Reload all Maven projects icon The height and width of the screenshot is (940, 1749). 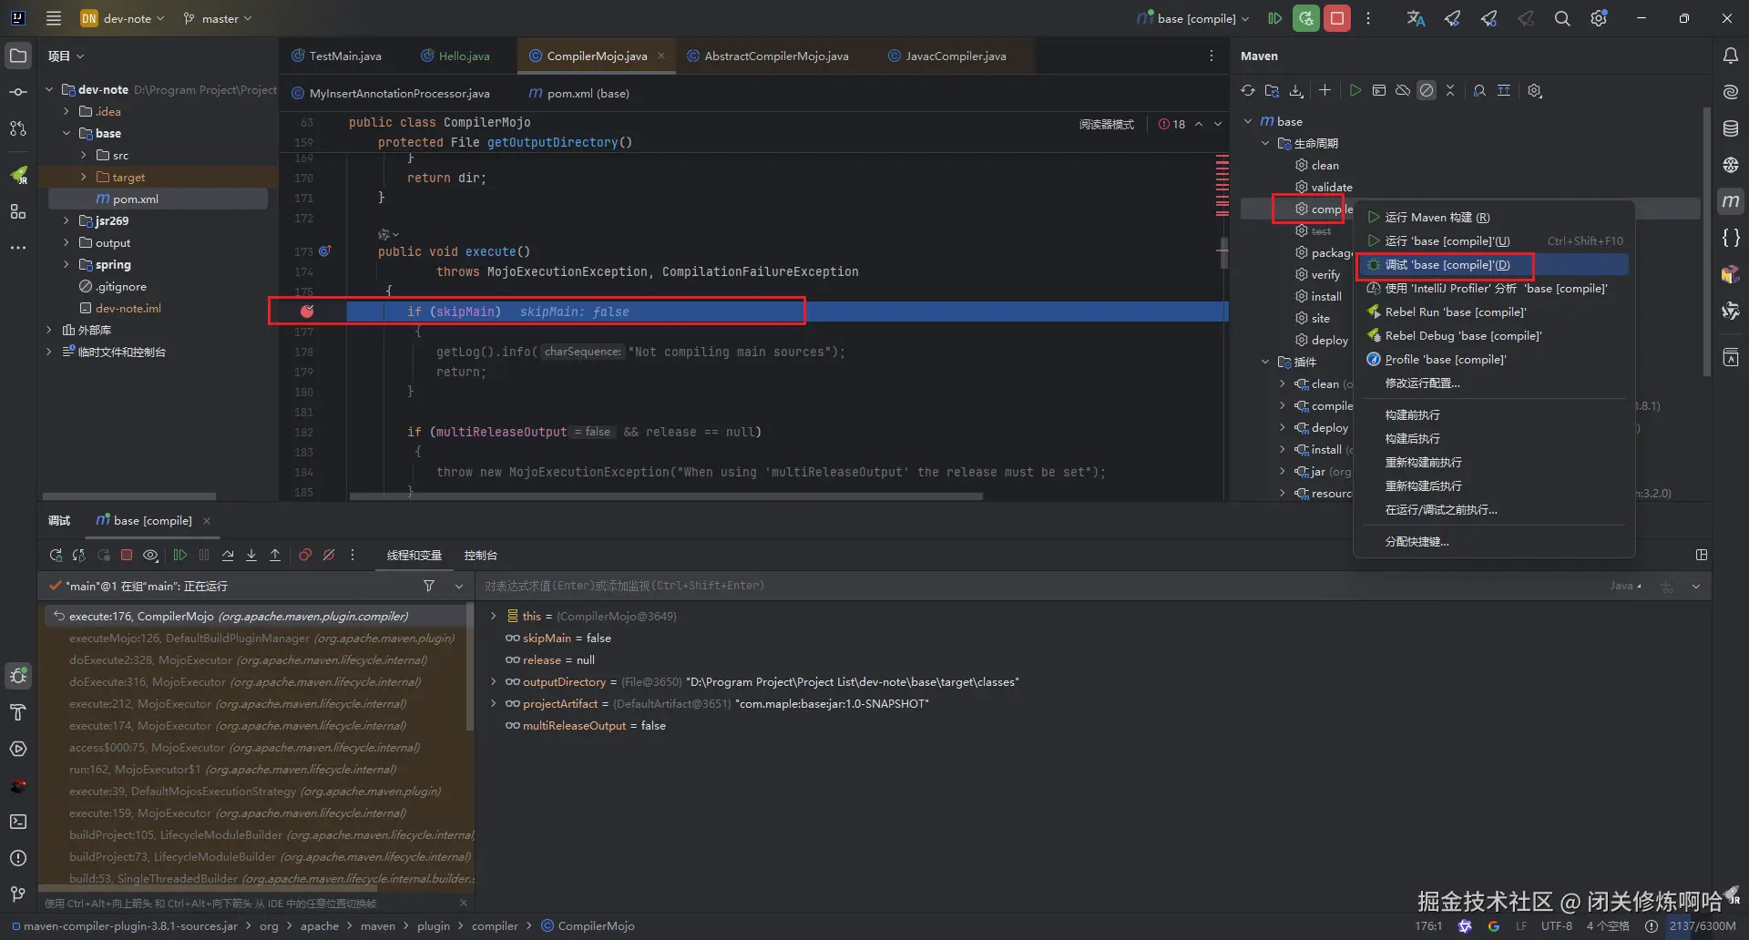click(1248, 91)
